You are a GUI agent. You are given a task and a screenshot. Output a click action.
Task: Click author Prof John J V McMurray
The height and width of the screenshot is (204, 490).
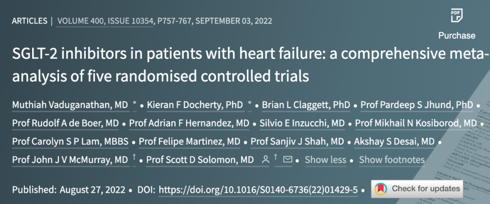(x=70, y=160)
